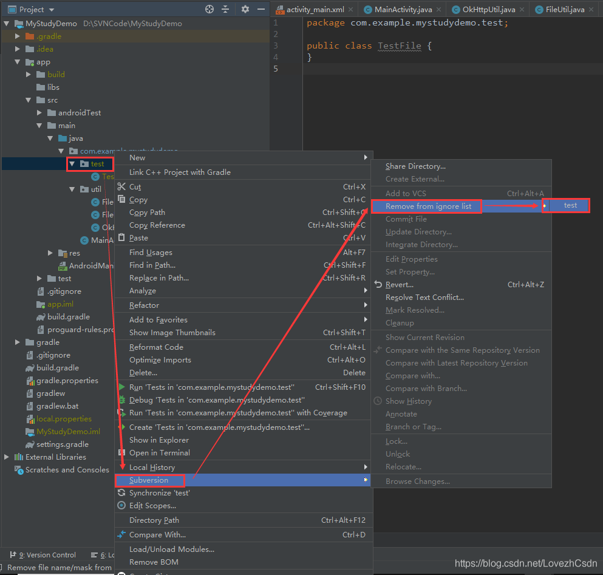Viewport: 603px width, 575px height.
Task: Click the collapse all icon in Project panel
Action: [x=225, y=9]
